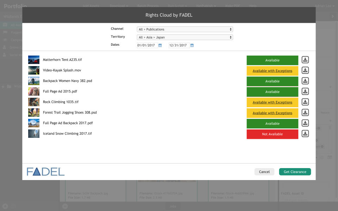Open exceptions for Rock Climbing 1035.tif
338x211 pixels.
coord(272,102)
